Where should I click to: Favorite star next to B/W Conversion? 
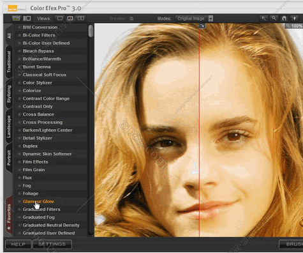[x=19, y=27]
